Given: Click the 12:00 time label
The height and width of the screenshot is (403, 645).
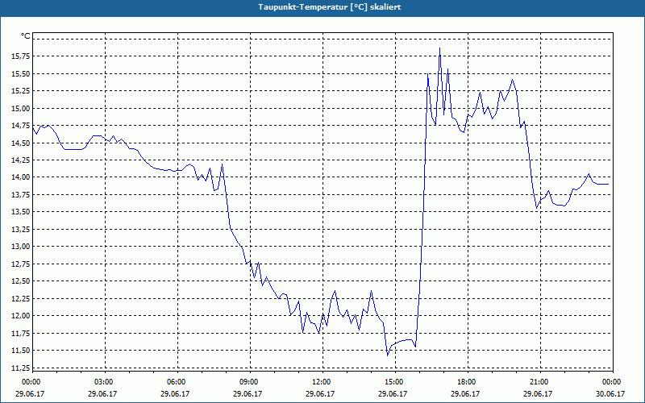Looking at the screenshot, I should click(320, 382).
